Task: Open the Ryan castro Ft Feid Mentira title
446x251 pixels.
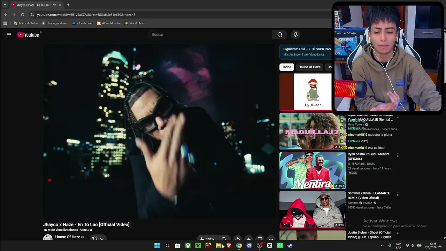Action: pyautogui.click(x=369, y=156)
